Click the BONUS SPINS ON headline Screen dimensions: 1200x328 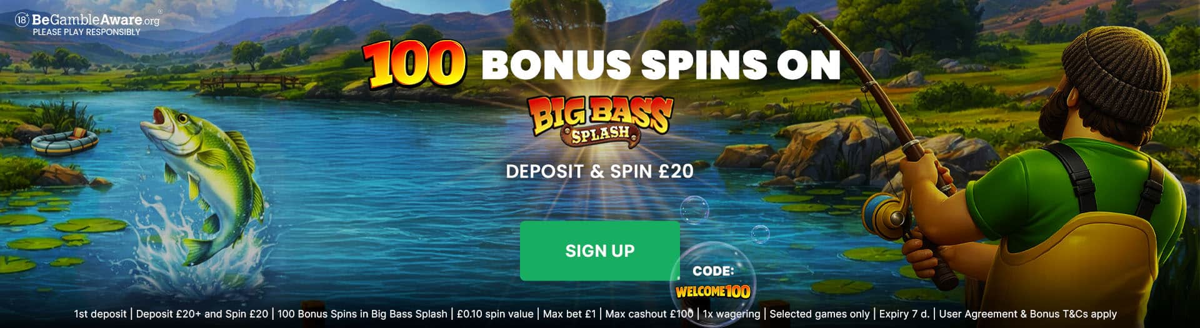(x=661, y=65)
